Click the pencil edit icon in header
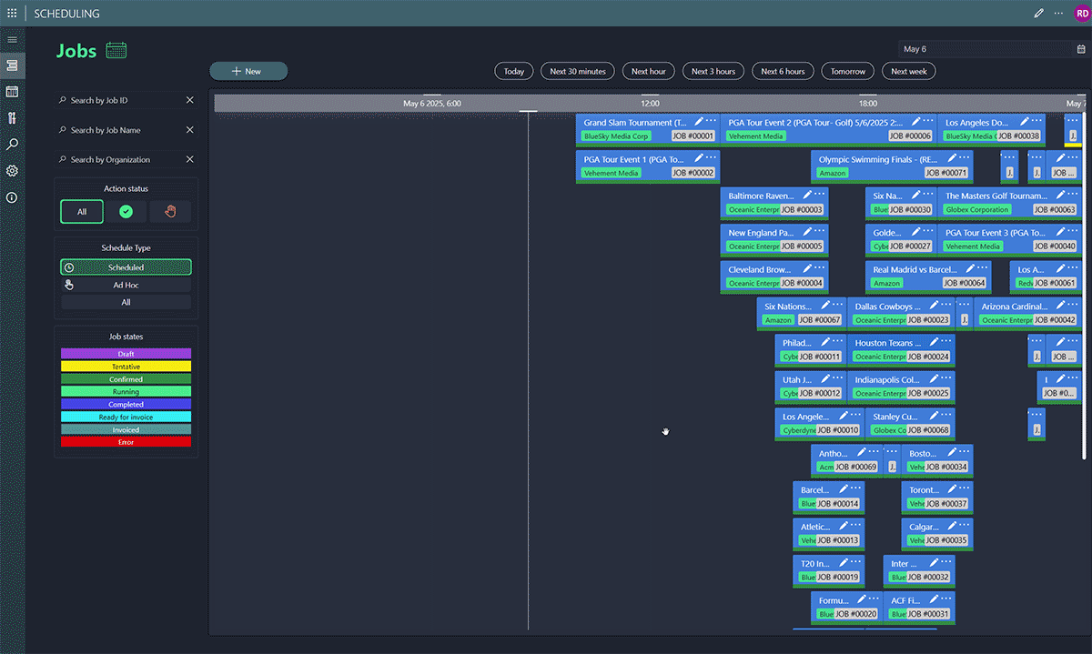 (x=1038, y=14)
